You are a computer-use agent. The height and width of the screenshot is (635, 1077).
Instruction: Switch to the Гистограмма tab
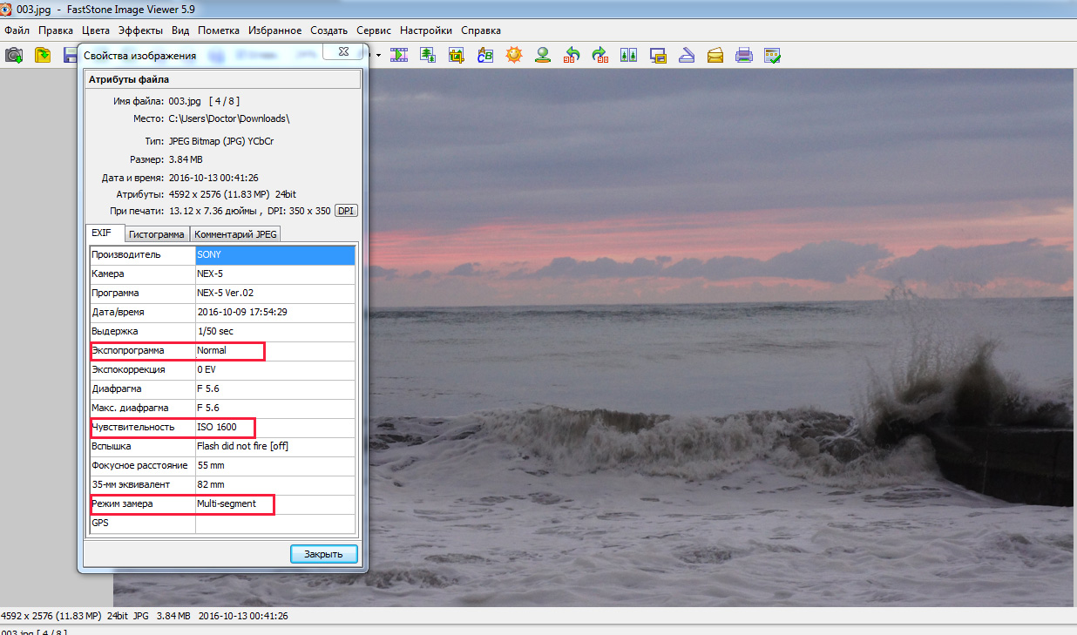pyautogui.click(x=157, y=234)
